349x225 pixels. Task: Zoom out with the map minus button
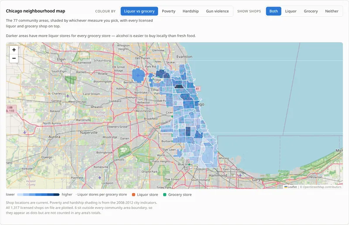[14, 58]
